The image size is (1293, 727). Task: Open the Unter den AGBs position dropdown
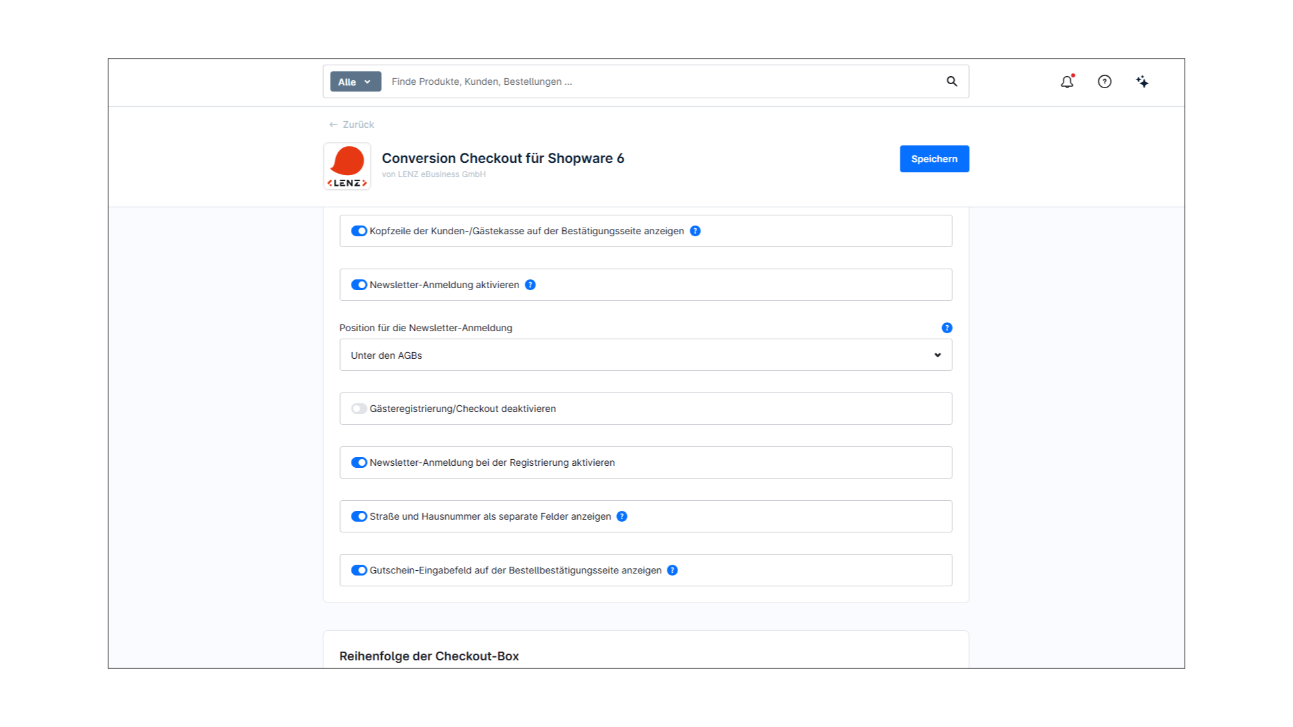click(x=645, y=355)
